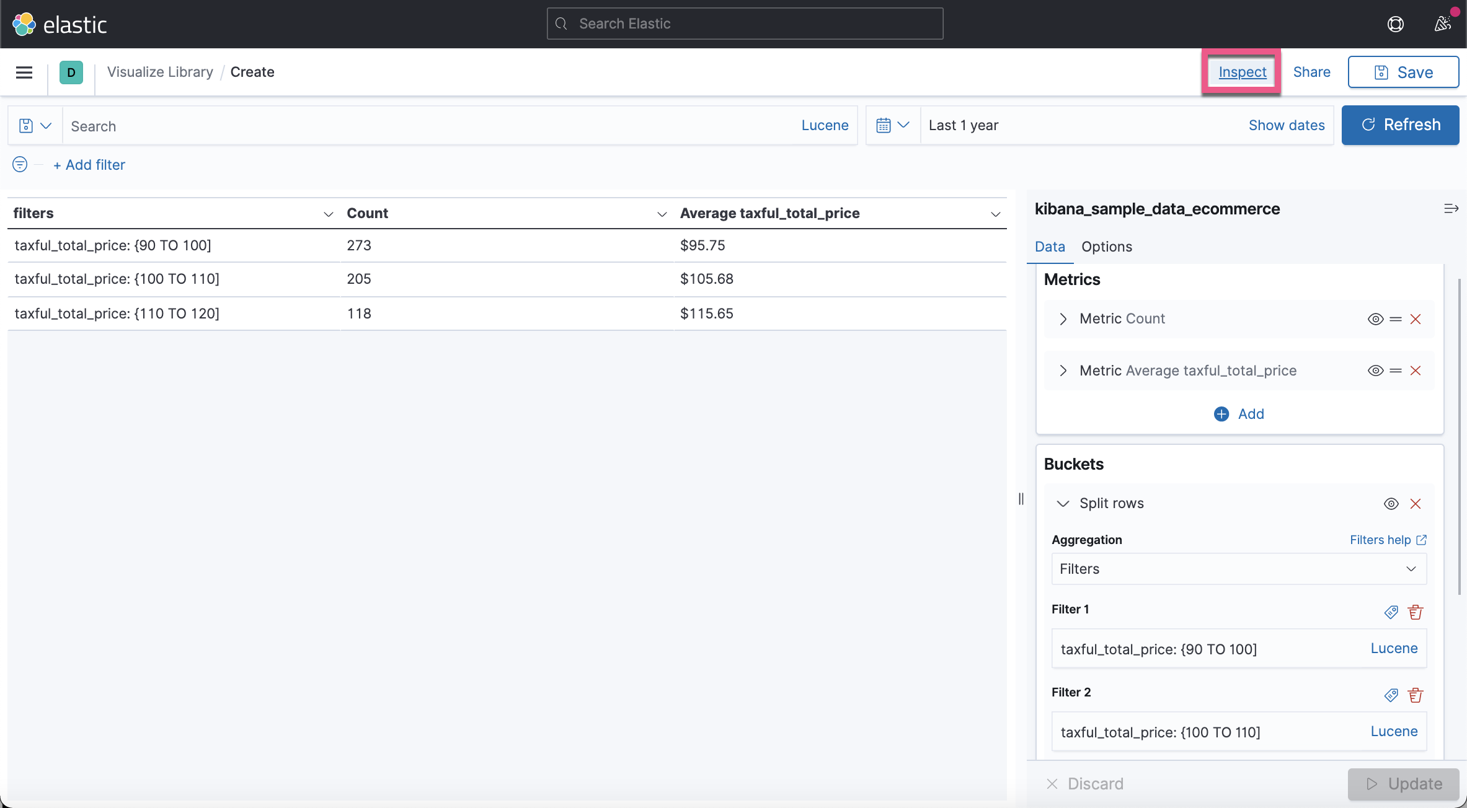This screenshot has height=808, width=1467.
Task: Click the Search Elastic input field
Action: click(745, 24)
